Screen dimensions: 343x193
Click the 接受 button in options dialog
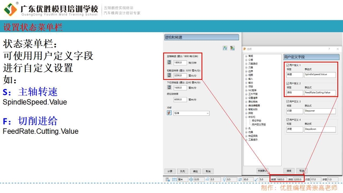pyautogui.click(x=289, y=171)
